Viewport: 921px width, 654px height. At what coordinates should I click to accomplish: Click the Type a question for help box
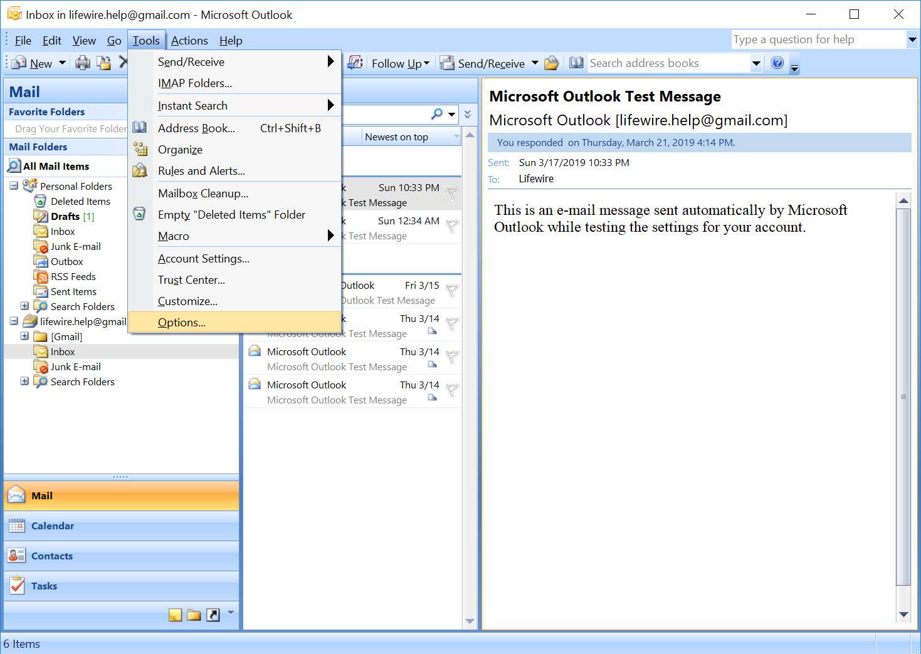pyautogui.click(x=819, y=39)
